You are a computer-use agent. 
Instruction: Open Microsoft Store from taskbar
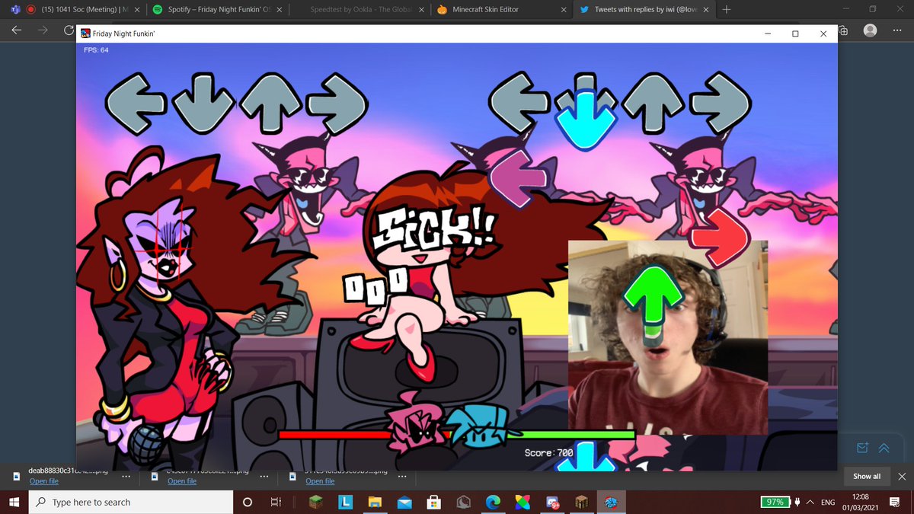pyautogui.click(x=433, y=502)
